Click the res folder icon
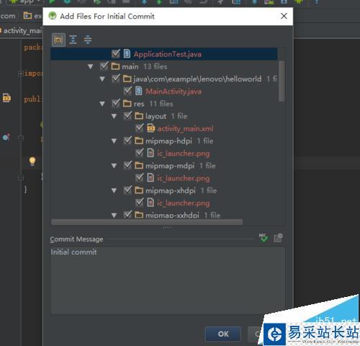 pyautogui.click(x=127, y=103)
